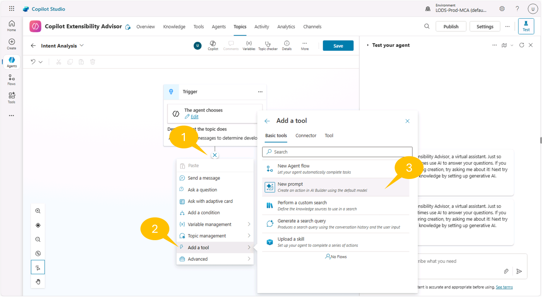Open the test pane map icon
Image resolution: width=542 pixels, height=298 pixels.
pos(504,45)
